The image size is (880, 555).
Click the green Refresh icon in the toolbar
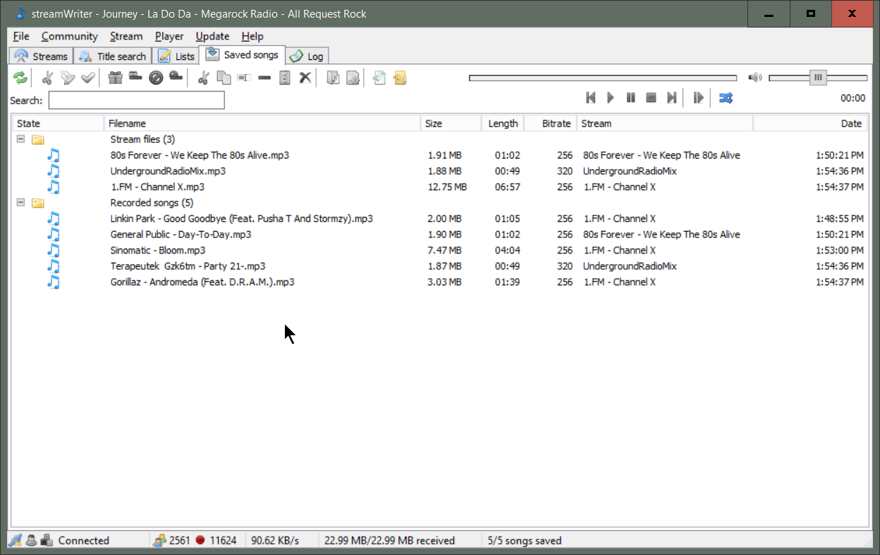click(20, 77)
